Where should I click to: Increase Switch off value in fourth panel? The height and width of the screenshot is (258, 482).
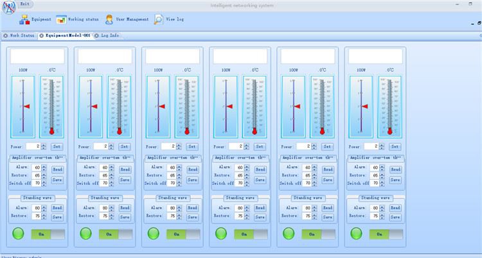pos(247,181)
